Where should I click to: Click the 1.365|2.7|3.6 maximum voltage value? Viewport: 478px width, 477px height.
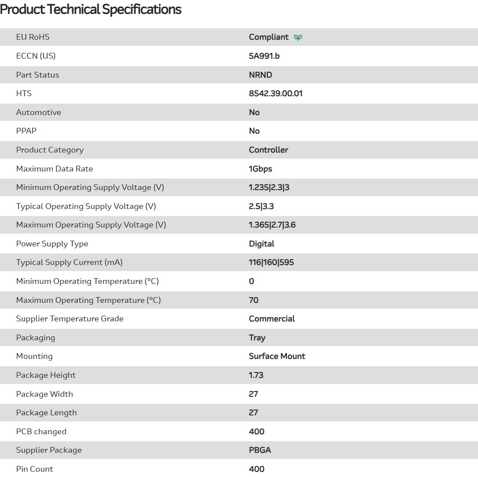[272, 225]
